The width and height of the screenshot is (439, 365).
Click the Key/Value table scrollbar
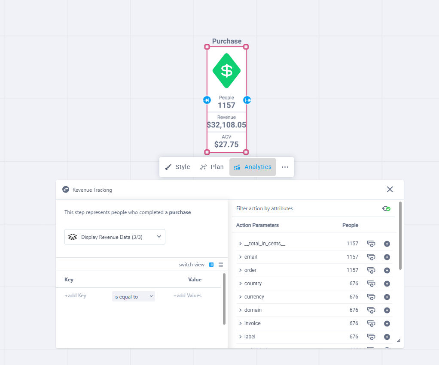point(224,299)
